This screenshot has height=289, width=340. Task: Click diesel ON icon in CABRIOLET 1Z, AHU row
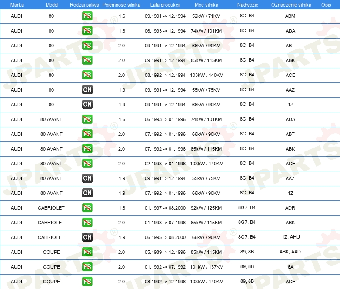tap(87, 237)
